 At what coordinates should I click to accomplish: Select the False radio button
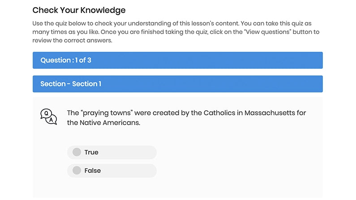77,171
